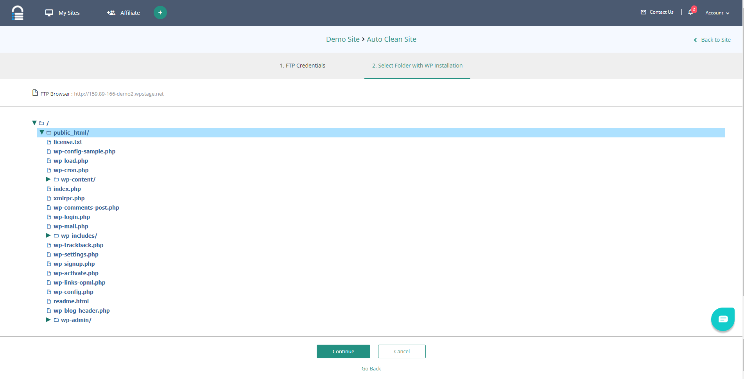
Task: Select the Select Folder with WP Installation tab
Action: pos(417,66)
